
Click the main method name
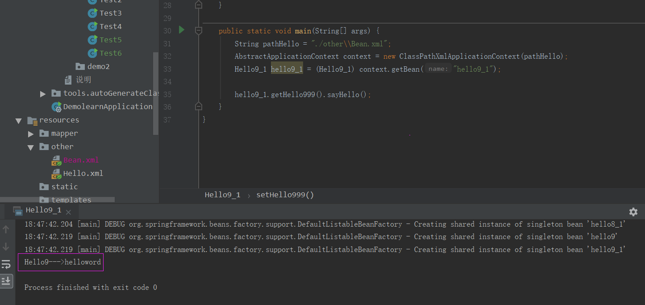pyautogui.click(x=303, y=31)
